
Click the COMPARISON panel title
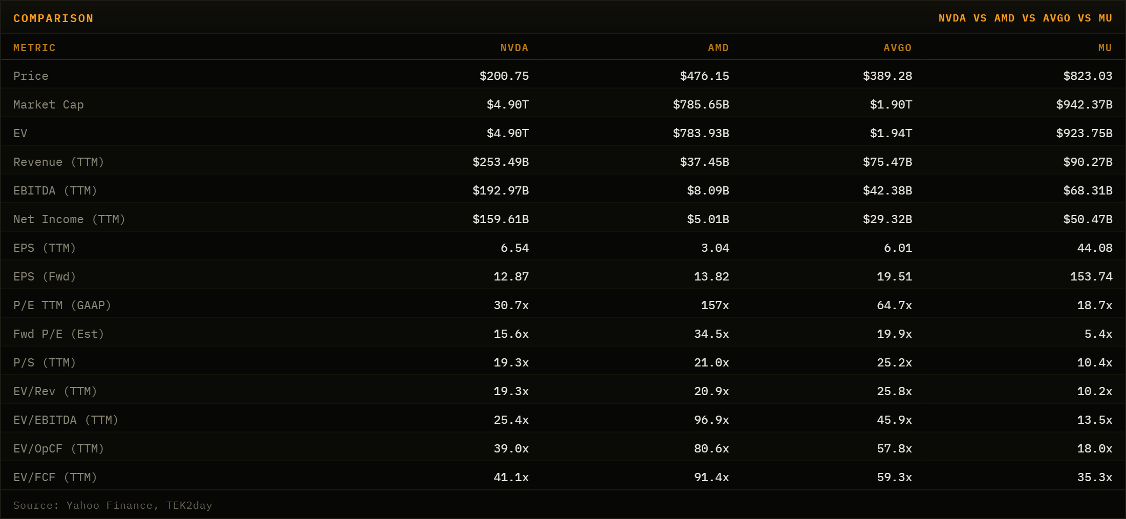tap(53, 18)
